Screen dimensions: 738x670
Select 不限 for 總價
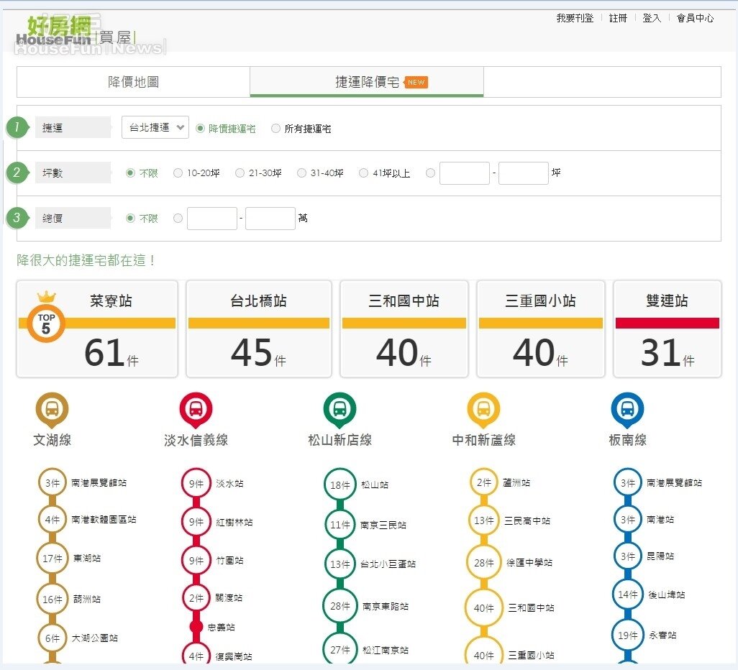[x=129, y=218]
